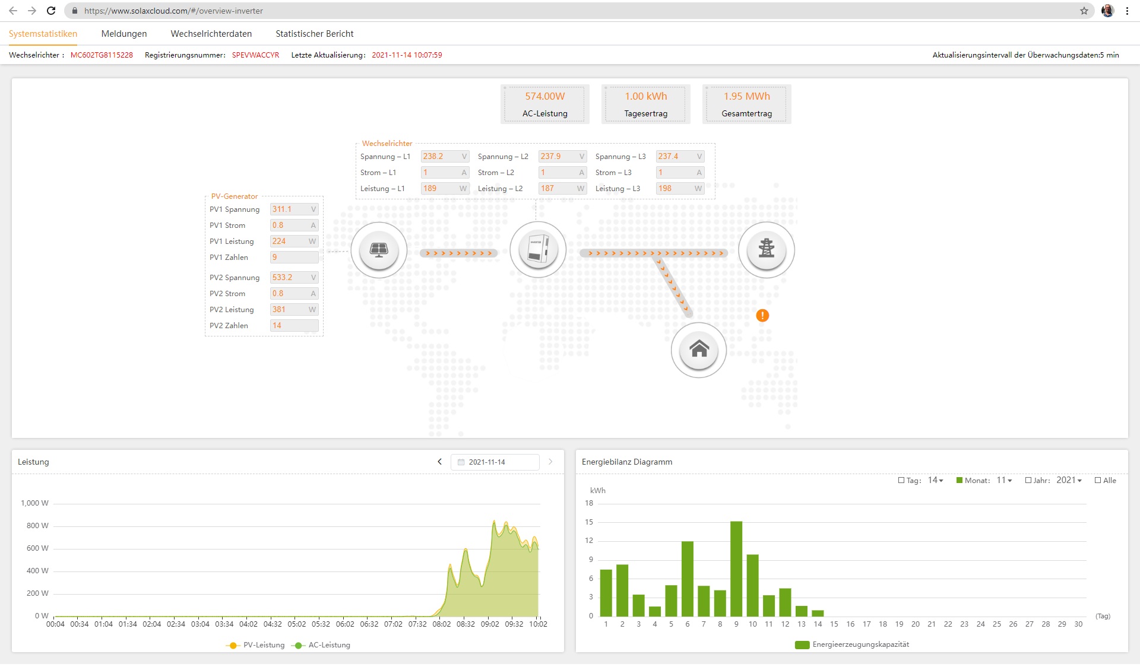
Task: Open the Monat 11 dropdown
Action: (1004, 480)
